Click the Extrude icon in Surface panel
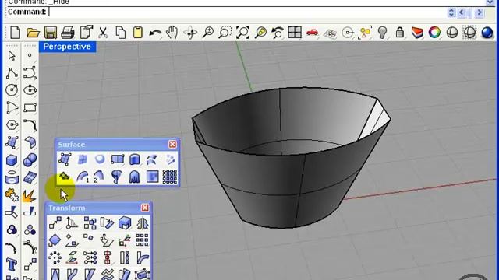The height and width of the screenshot is (280, 499). [x=135, y=159]
